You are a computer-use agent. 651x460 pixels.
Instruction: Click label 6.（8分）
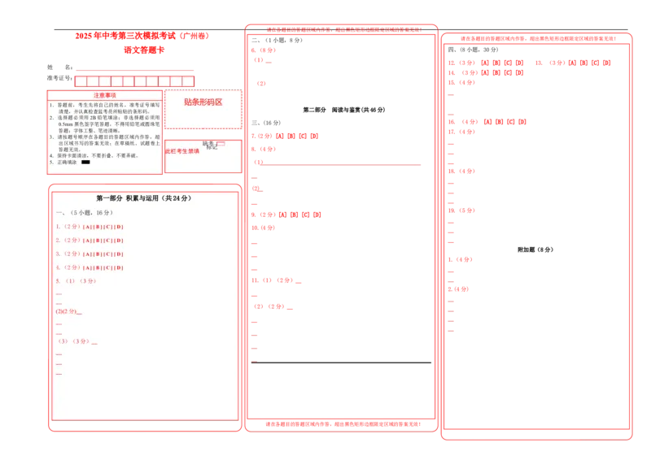(x=263, y=50)
